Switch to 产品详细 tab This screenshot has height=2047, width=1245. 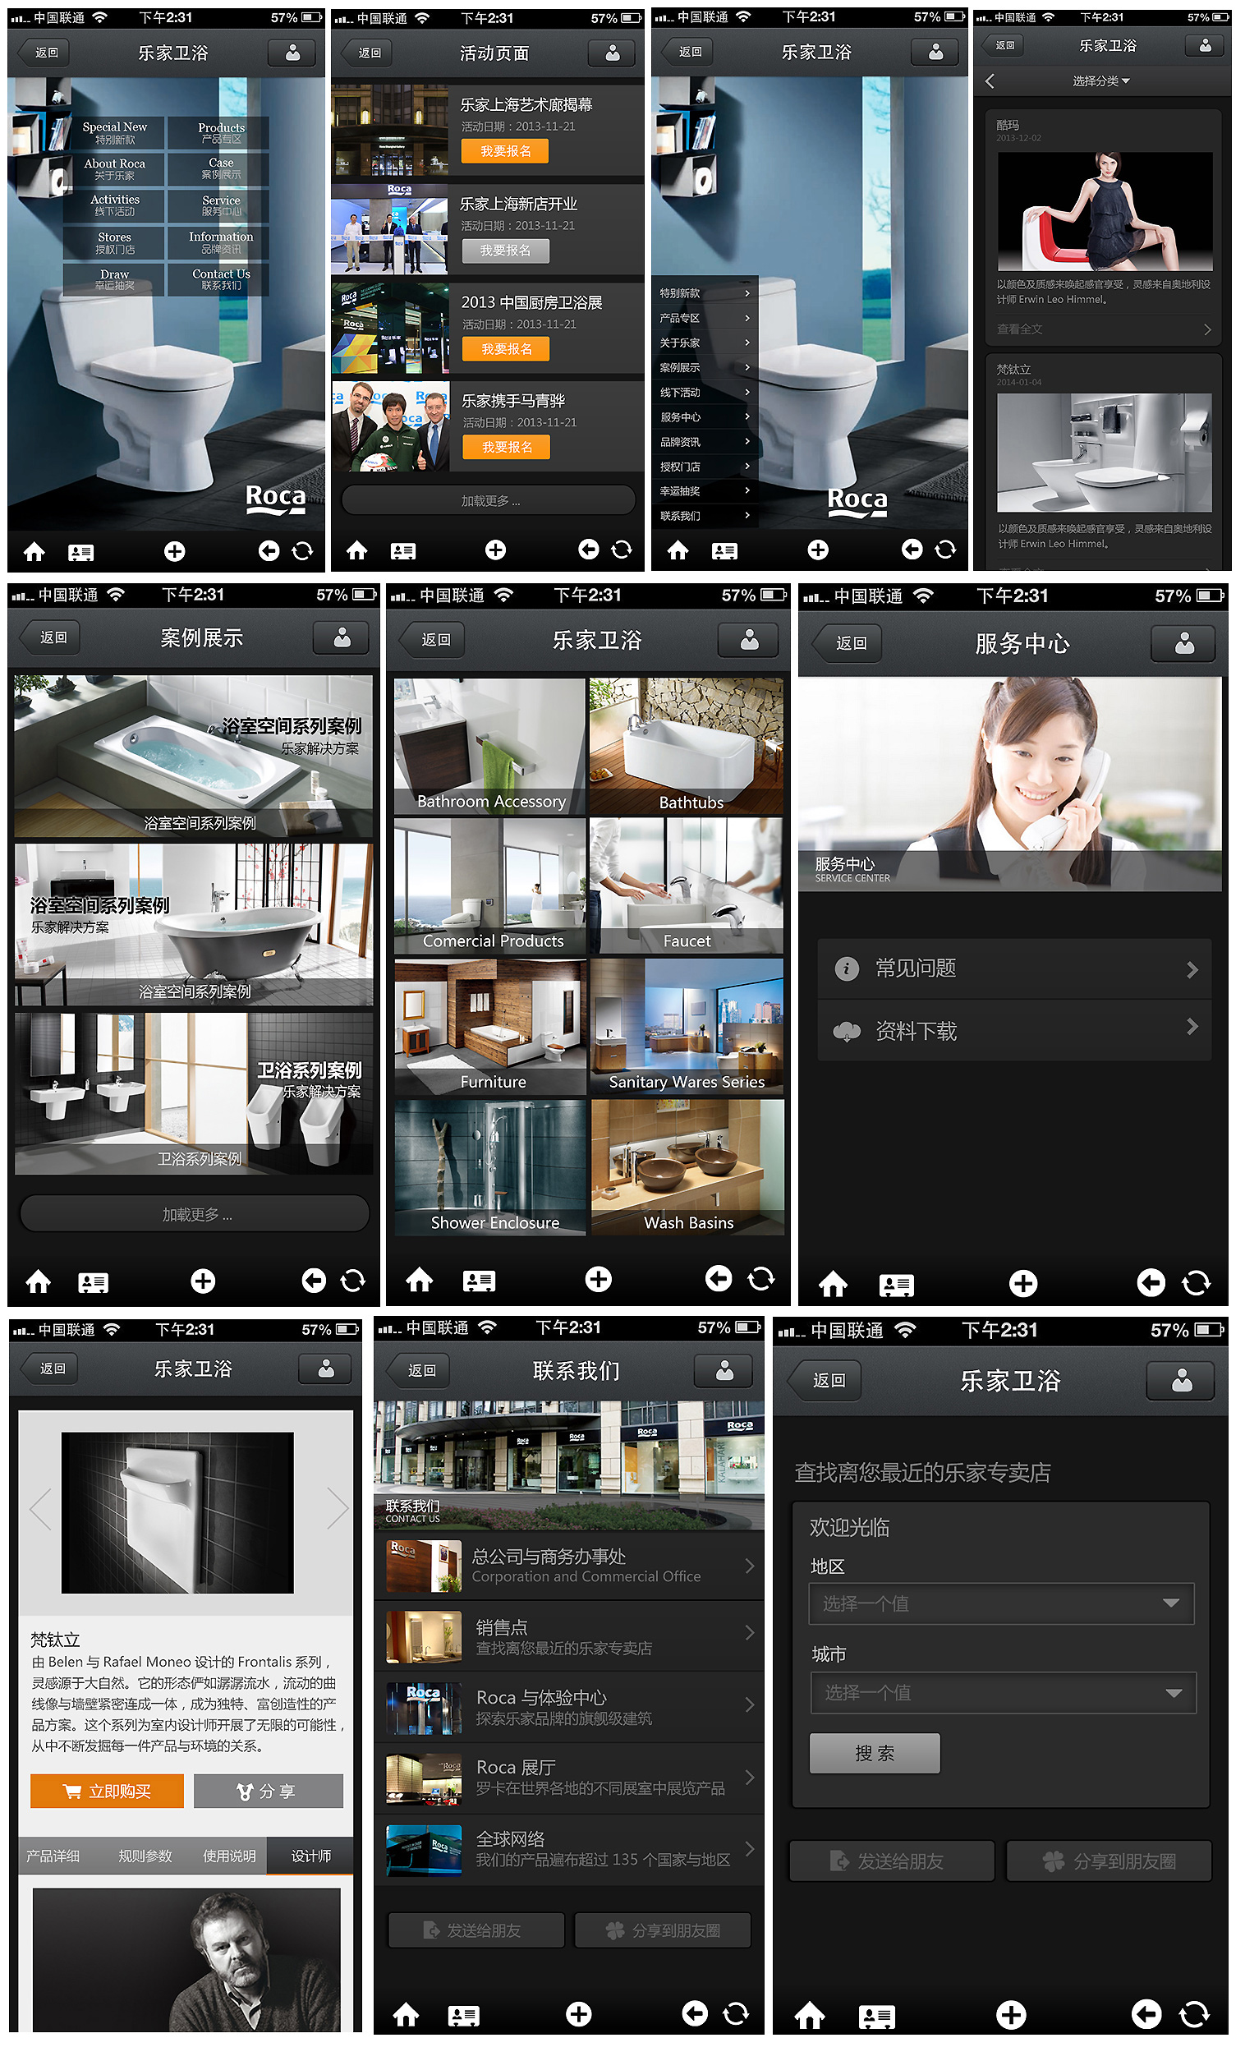point(53,1856)
